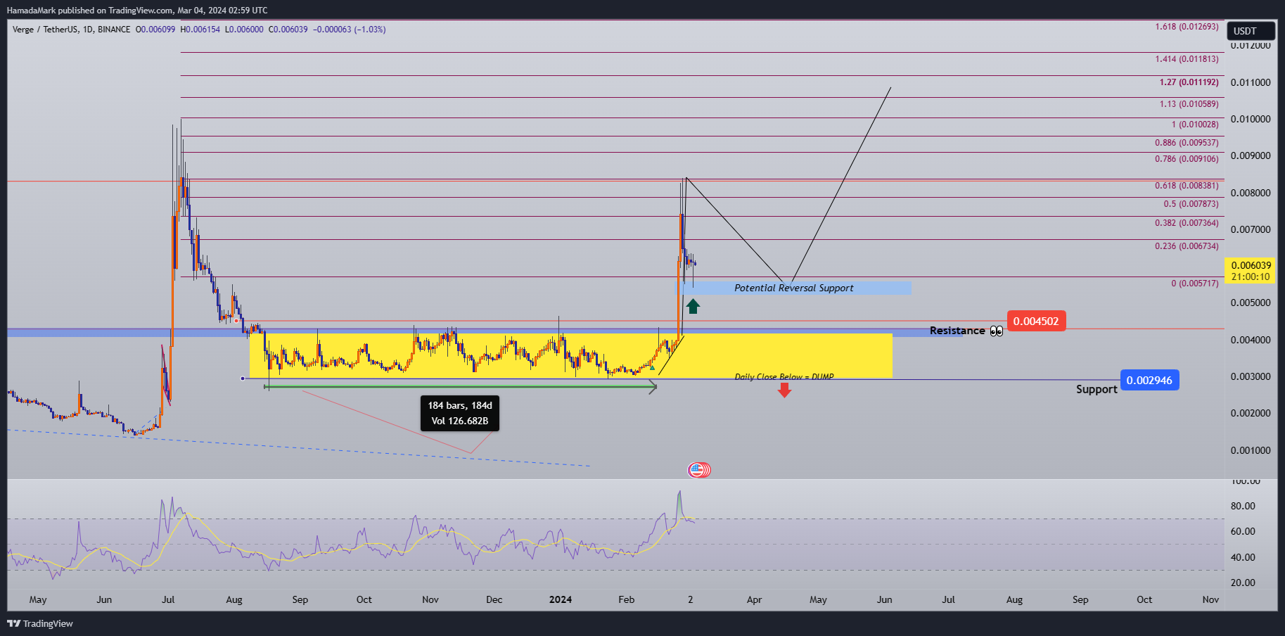This screenshot has height=636, width=1285.
Task: Click the Fibonacci label 0 (0.005717)
Action: click(x=1195, y=284)
